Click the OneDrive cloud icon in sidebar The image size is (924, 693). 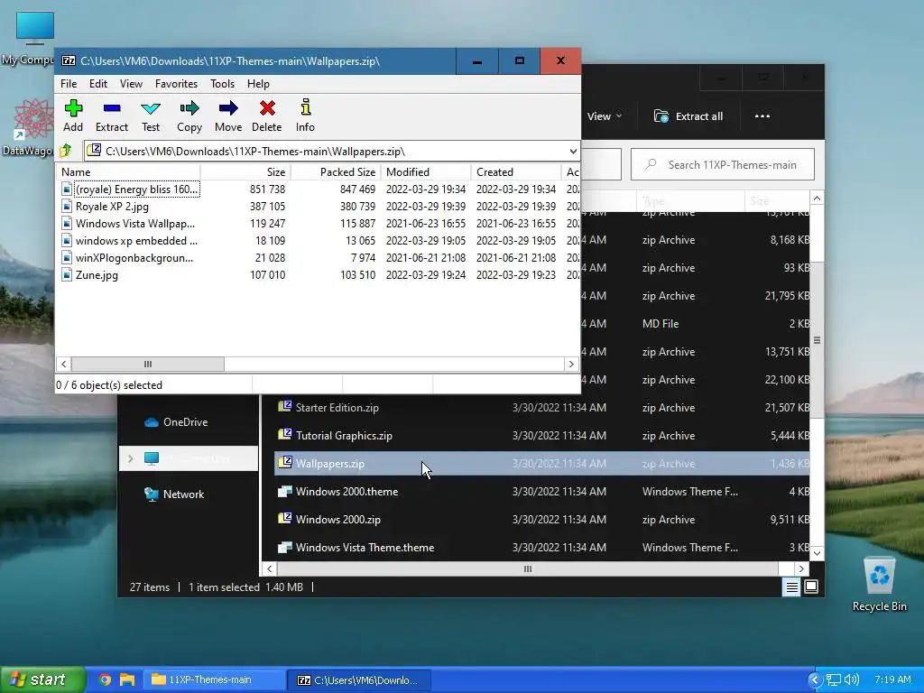(x=152, y=422)
